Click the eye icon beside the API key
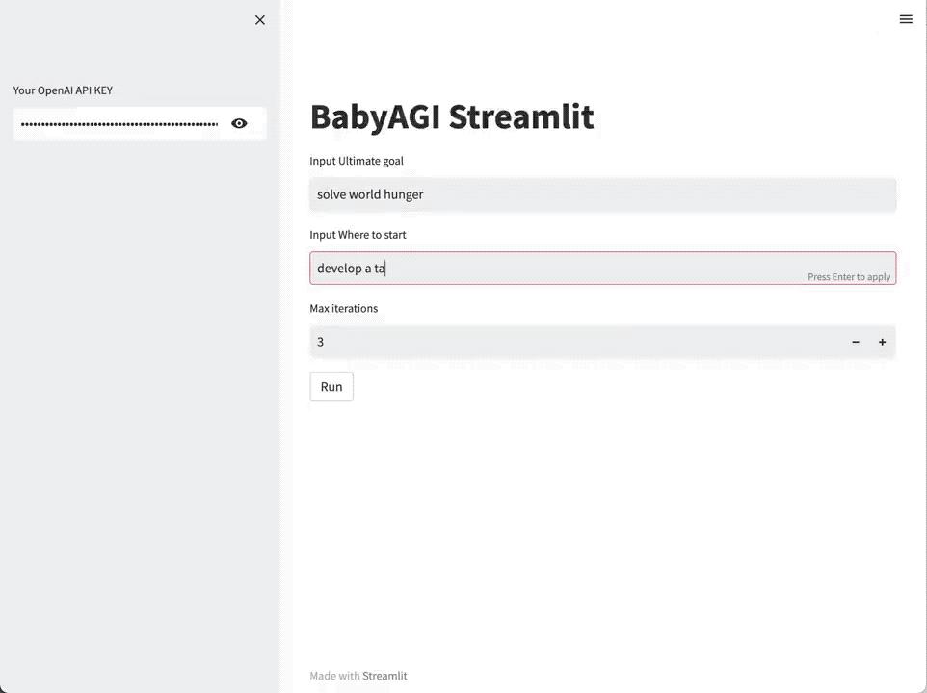The image size is (927, 693). 239,123
